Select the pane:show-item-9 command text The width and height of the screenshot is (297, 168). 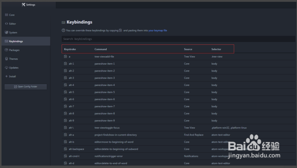point(105,121)
